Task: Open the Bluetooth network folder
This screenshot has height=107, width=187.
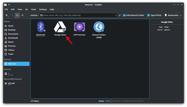Action: [x=41, y=29]
